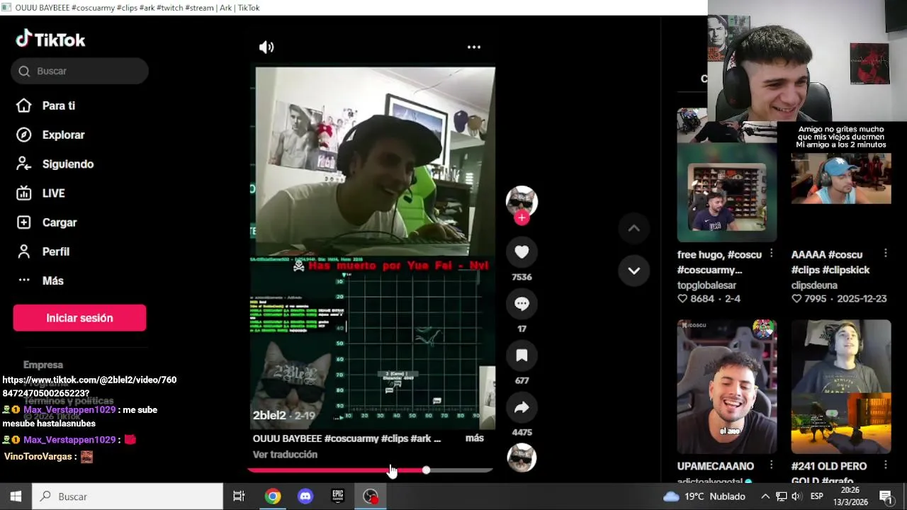
Task: Open options for free hugo video
Action: coord(771,254)
